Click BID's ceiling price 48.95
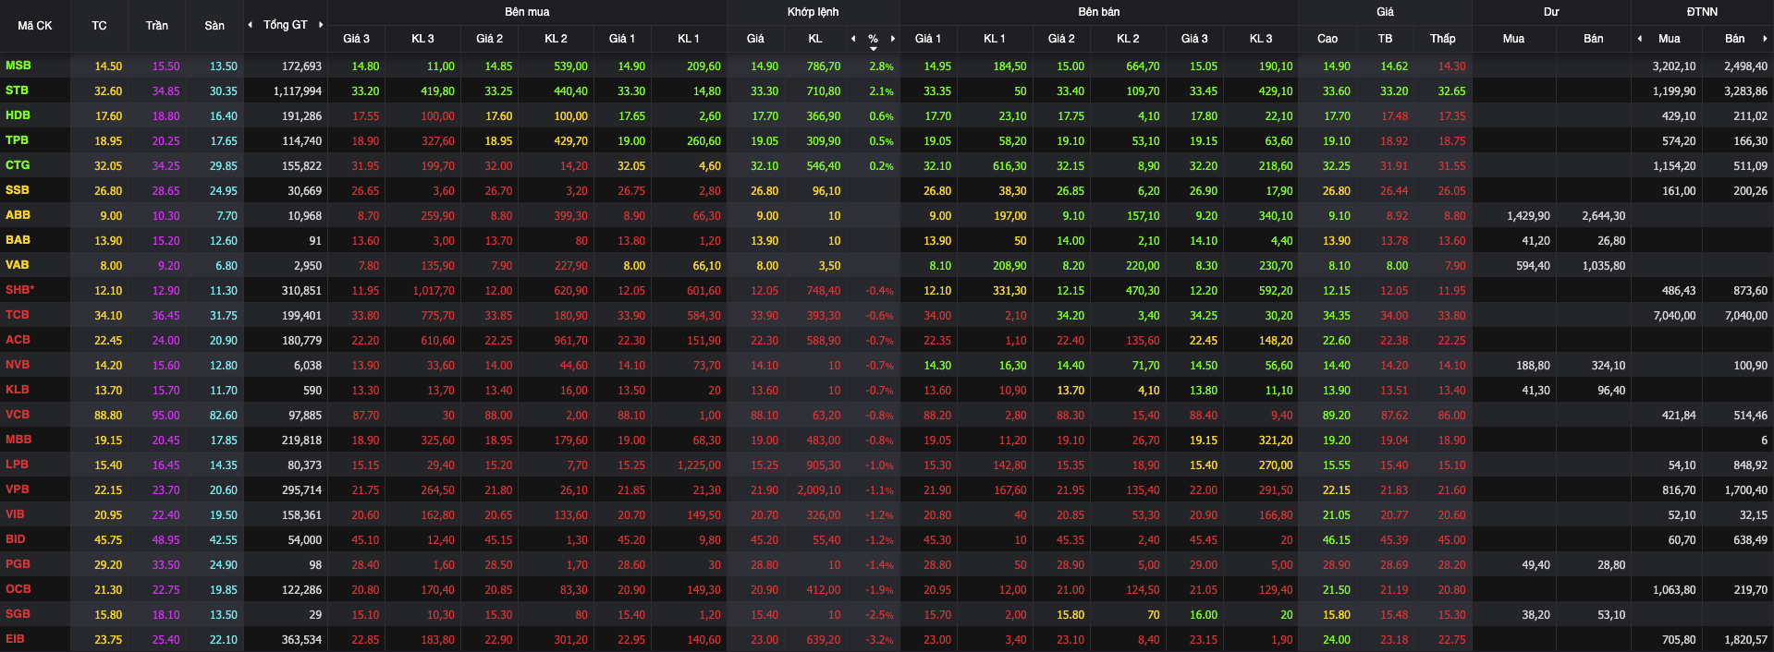This screenshot has height=652, width=1774. pos(166,540)
